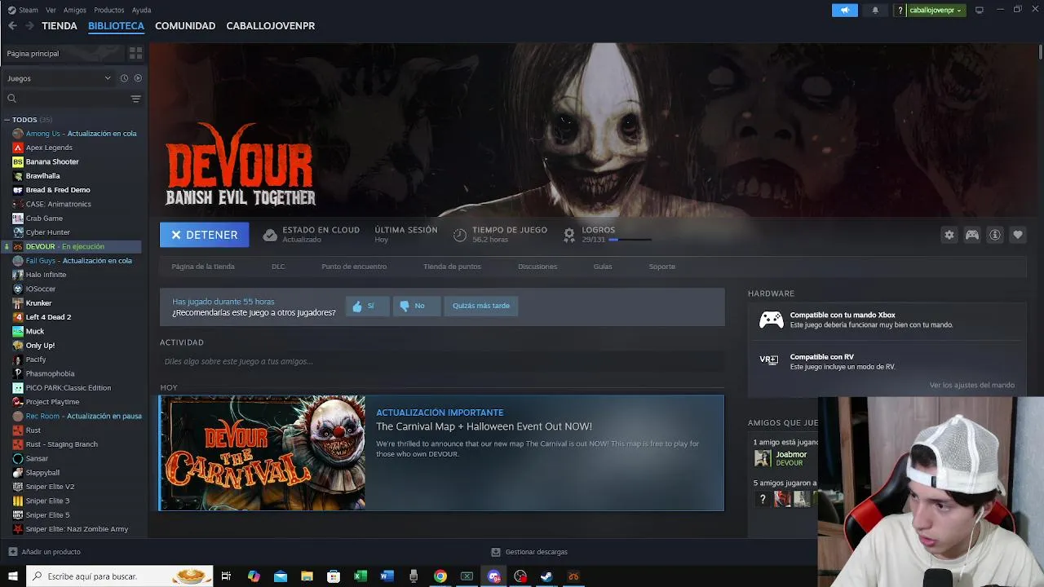Open the Steam announcements megaphone button
The width and height of the screenshot is (1044, 587).
[x=845, y=10]
